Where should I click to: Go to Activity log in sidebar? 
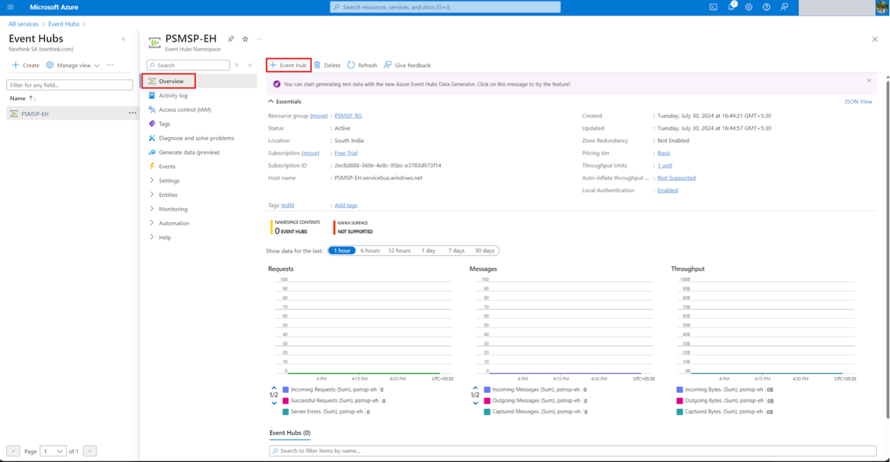172,96
